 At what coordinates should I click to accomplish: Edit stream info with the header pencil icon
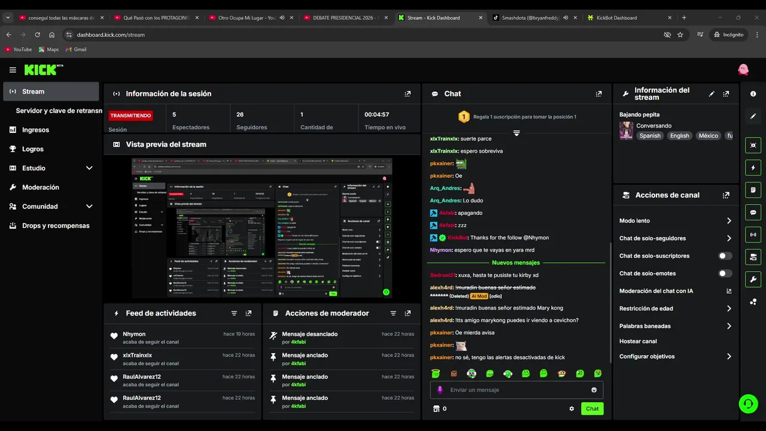pos(712,94)
